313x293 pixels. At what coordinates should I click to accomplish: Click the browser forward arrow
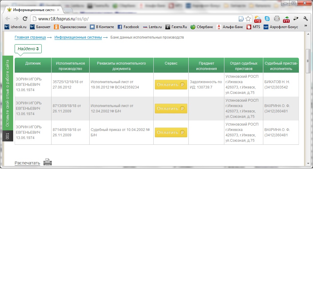pos(16,19)
